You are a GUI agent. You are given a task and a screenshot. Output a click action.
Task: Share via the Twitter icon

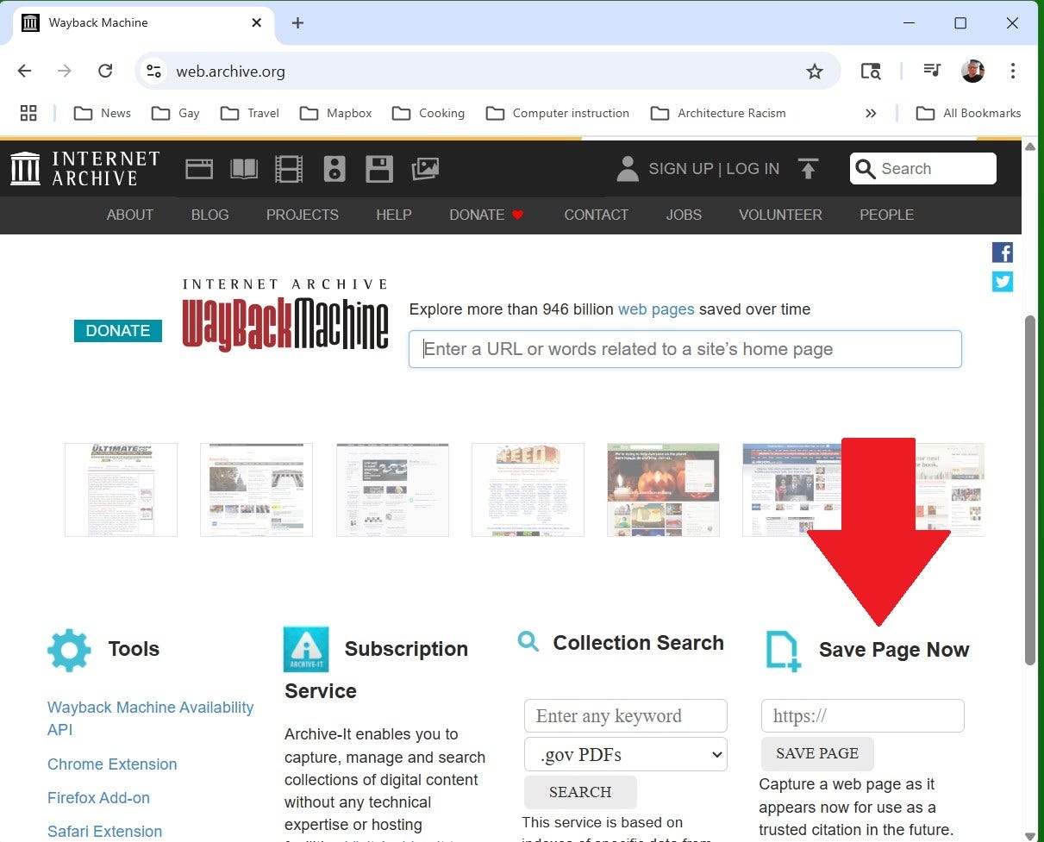[x=1003, y=282]
